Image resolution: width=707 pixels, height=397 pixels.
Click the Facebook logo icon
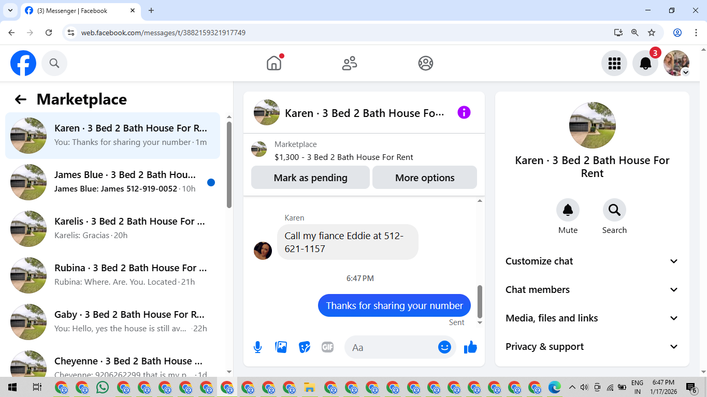(x=23, y=63)
